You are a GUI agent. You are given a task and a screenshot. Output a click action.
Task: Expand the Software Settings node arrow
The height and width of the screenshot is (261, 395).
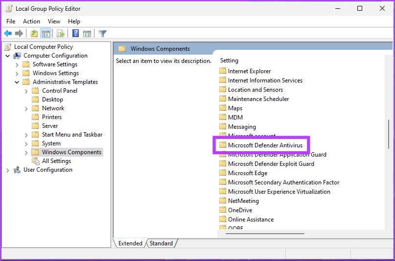(x=17, y=64)
